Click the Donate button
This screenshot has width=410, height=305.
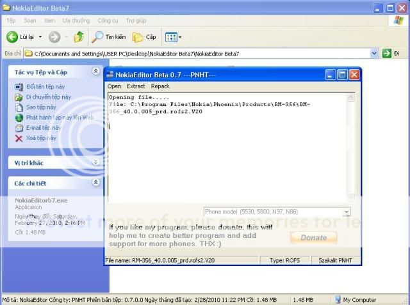click(x=313, y=237)
